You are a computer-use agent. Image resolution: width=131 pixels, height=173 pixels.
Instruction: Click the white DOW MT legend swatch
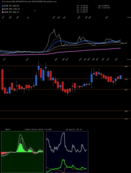coord(3,9)
